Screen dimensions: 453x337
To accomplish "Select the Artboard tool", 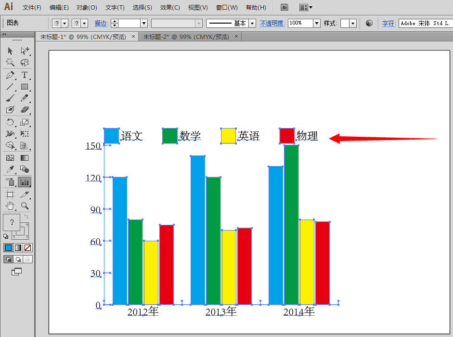I will coord(10,194).
